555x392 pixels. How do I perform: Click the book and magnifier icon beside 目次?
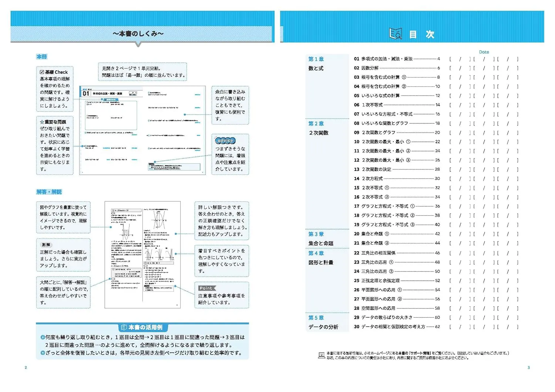tap(396, 34)
